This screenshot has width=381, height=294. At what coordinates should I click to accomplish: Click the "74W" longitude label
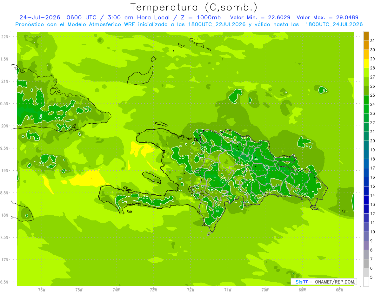pos(116,290)
